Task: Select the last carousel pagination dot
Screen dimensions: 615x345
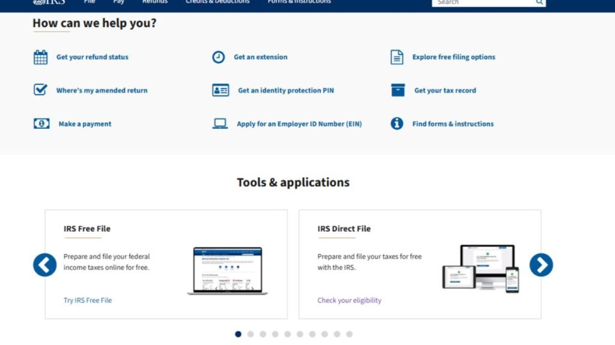Action: pos(349,334)
